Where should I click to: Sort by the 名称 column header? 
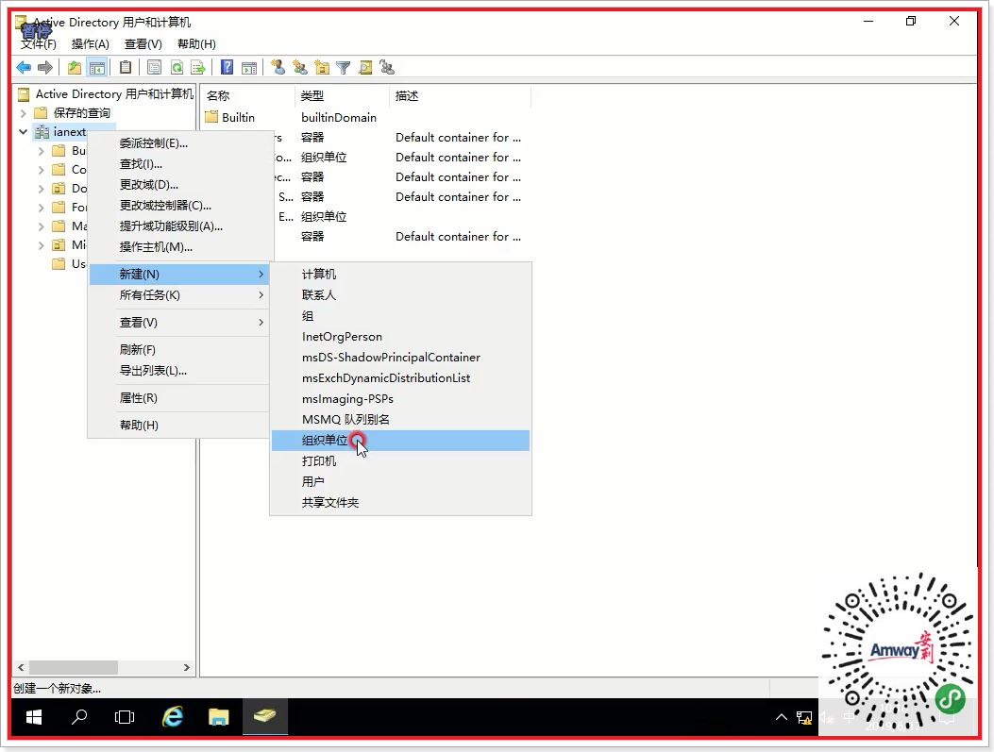coord(248,95)
